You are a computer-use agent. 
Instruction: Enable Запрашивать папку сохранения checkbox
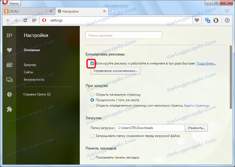[x=92, y=136]
